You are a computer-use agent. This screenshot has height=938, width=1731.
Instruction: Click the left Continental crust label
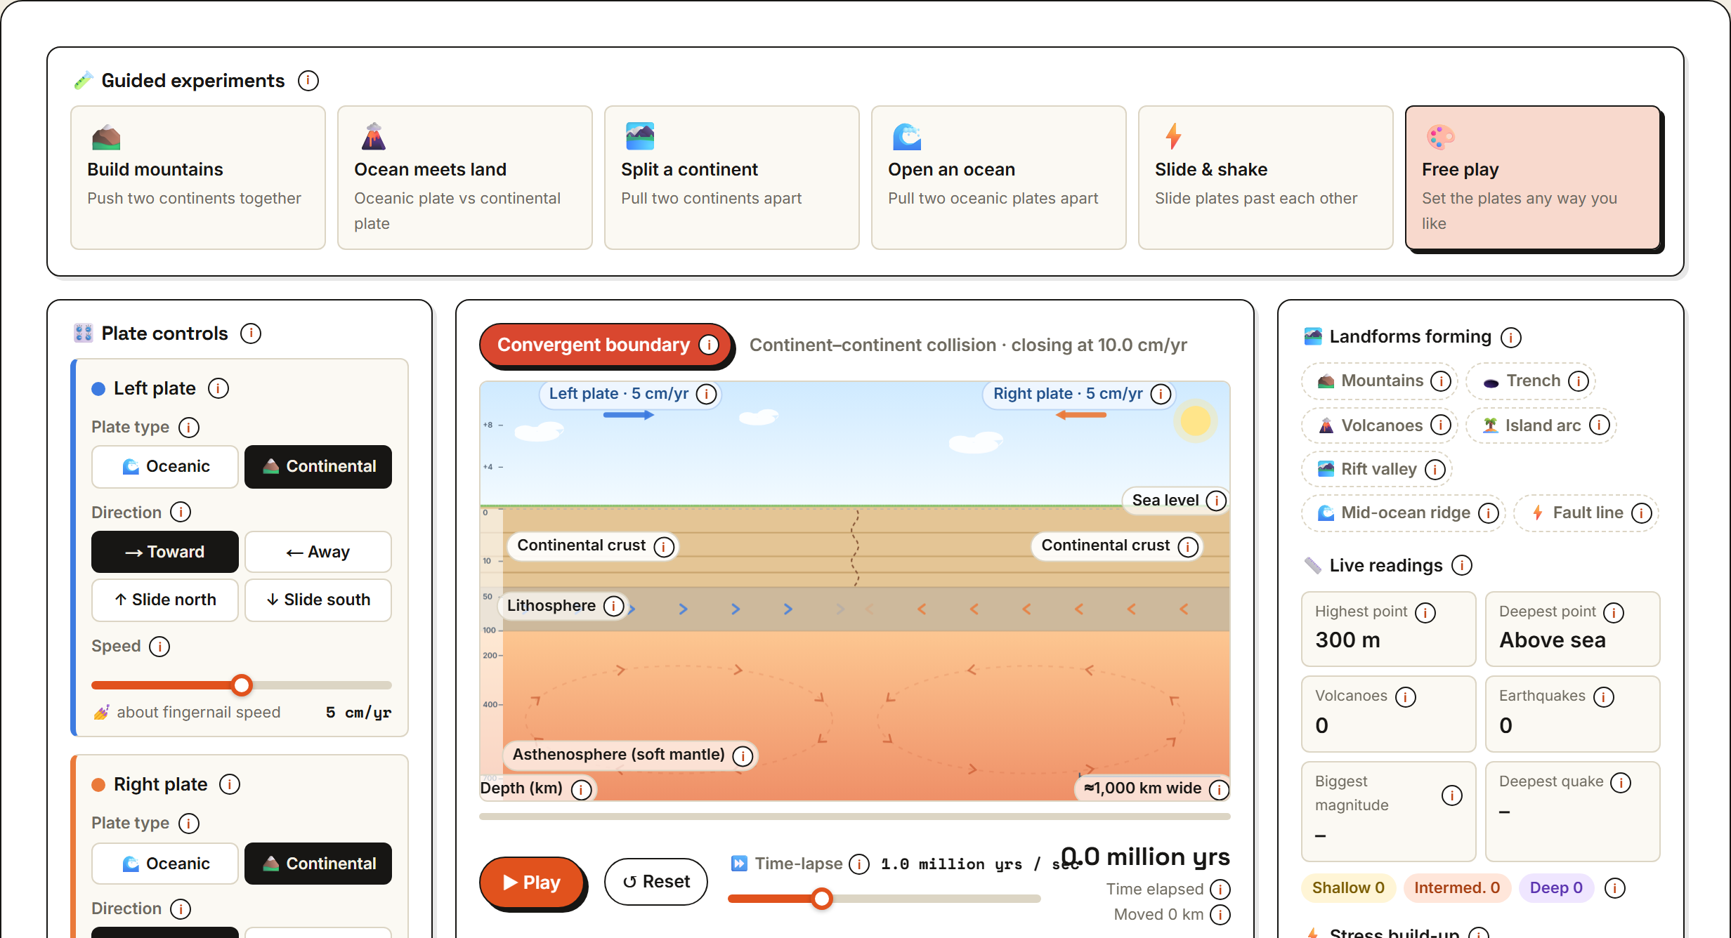pyautogui.click(x=592, y=546)
